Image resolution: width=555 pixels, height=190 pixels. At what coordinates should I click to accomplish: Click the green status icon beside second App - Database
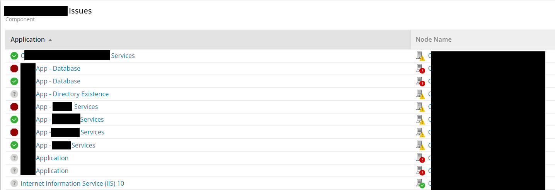click(x=14, y=81)
